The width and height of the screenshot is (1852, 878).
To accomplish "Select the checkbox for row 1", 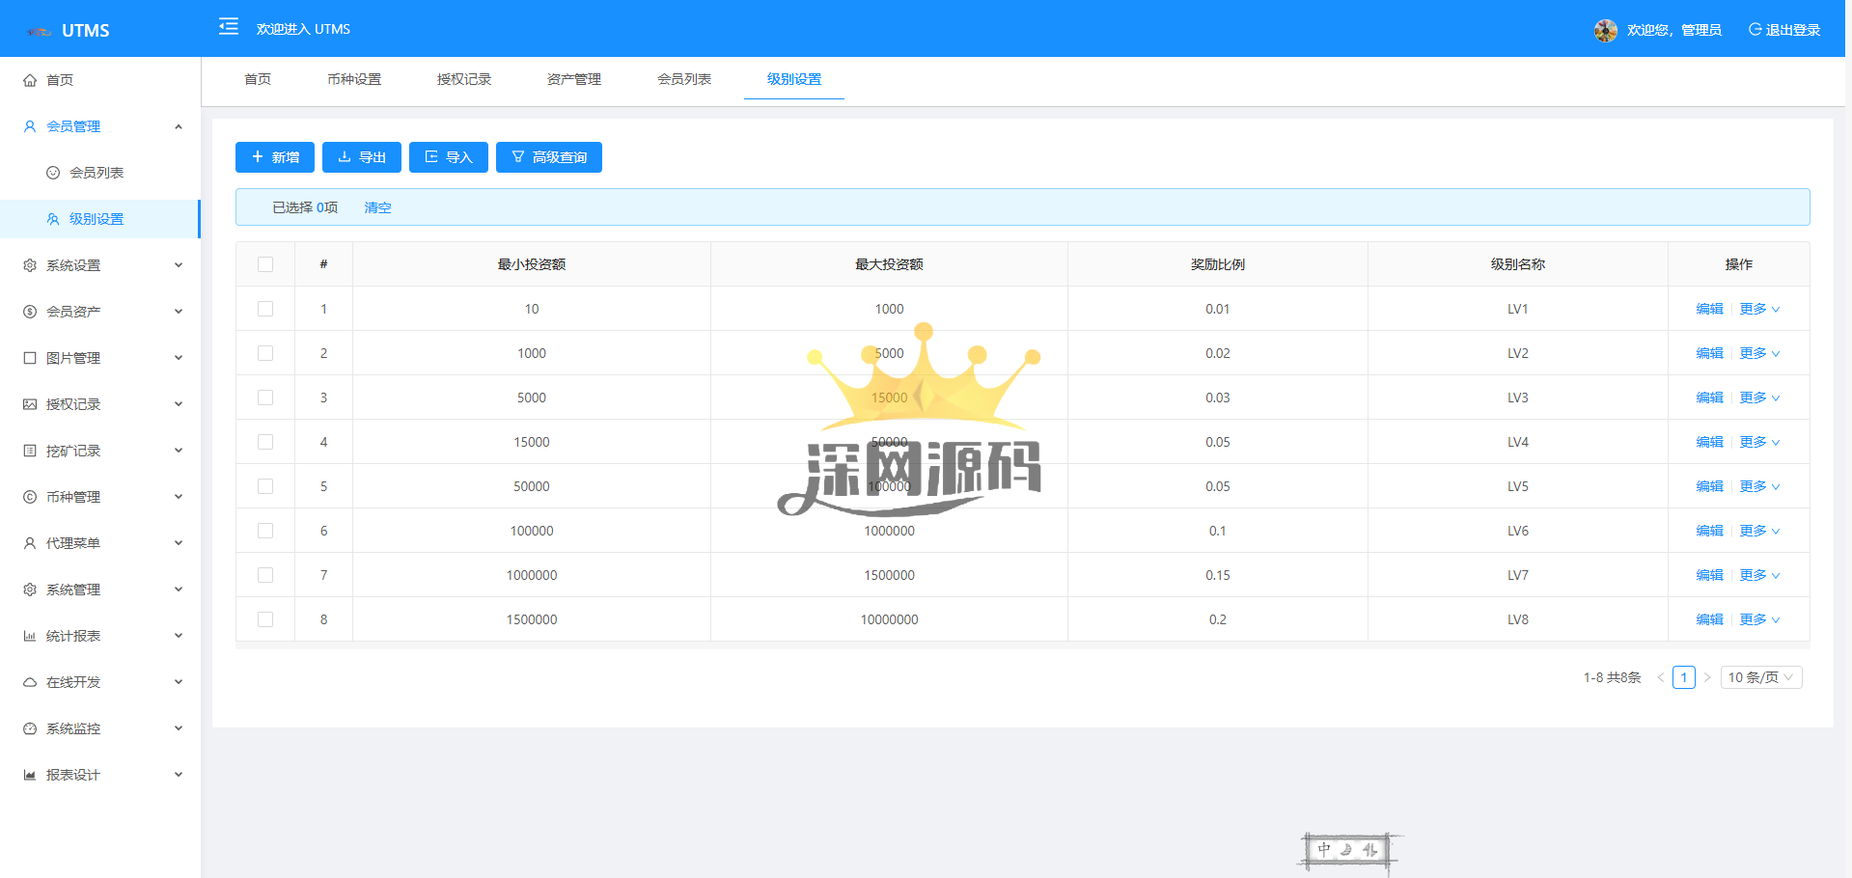I will (265, 309).
